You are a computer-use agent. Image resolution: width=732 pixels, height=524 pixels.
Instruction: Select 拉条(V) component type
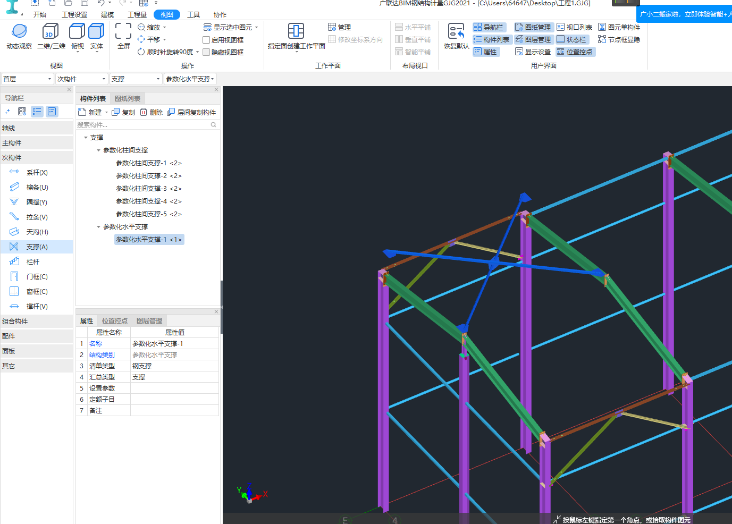(x=37, y=217)
